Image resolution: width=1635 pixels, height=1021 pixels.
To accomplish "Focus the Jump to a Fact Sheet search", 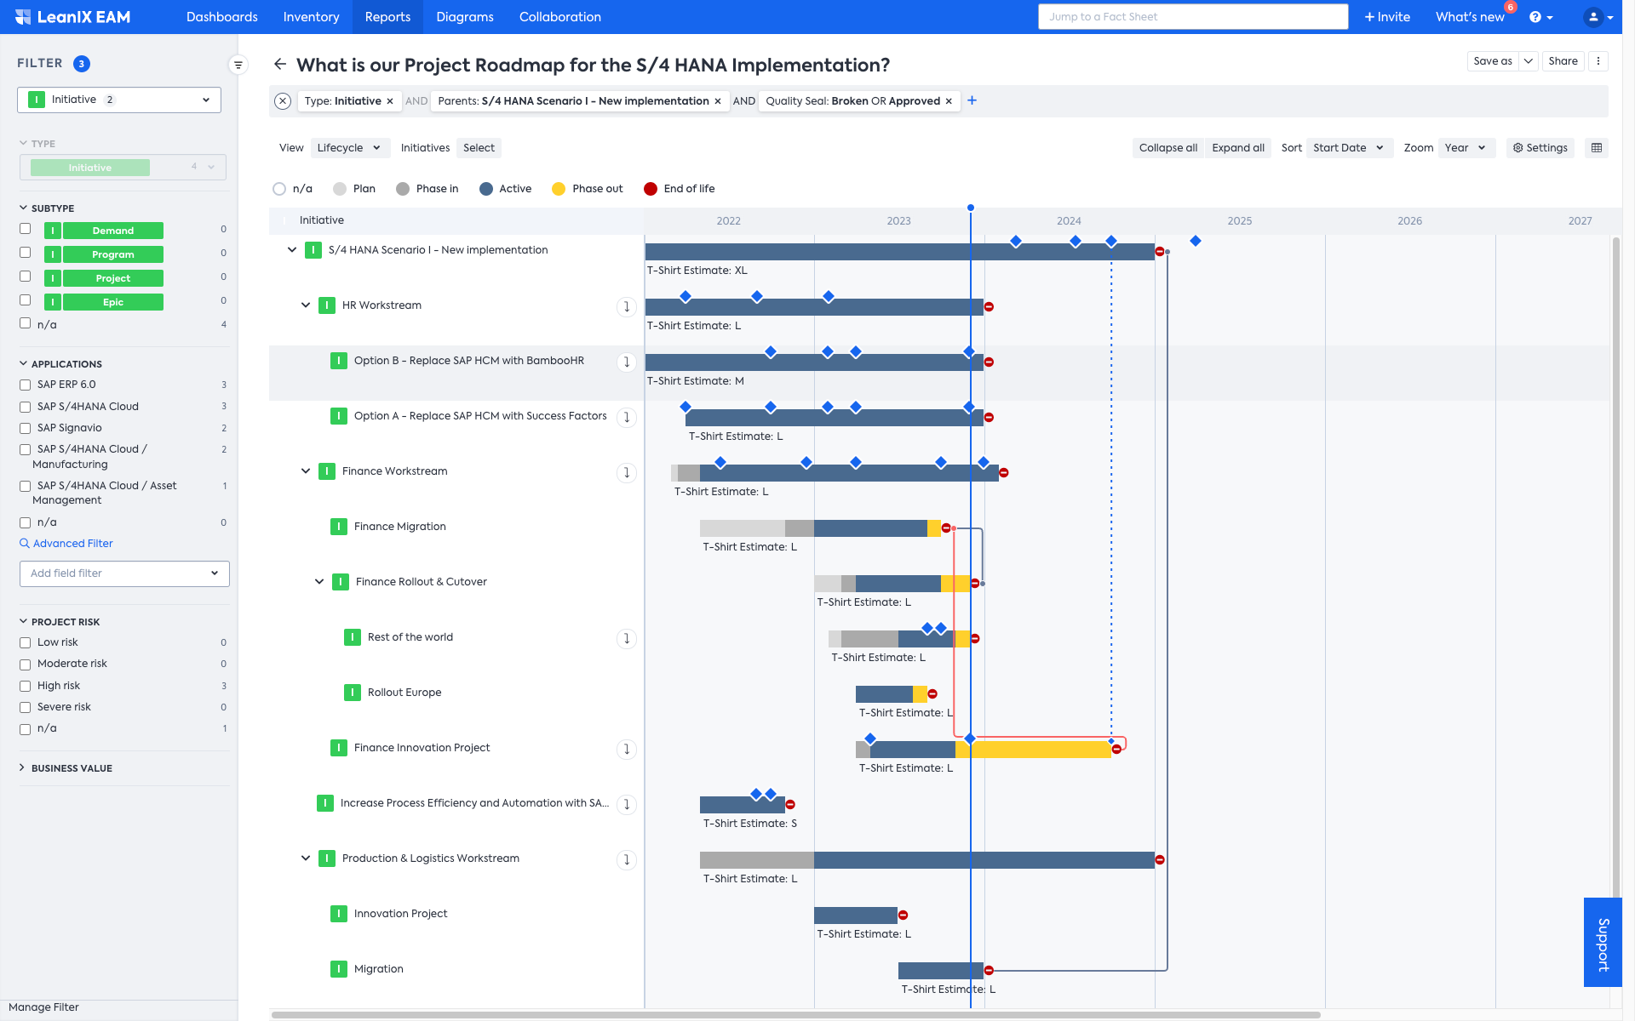I will (1193, 17).
